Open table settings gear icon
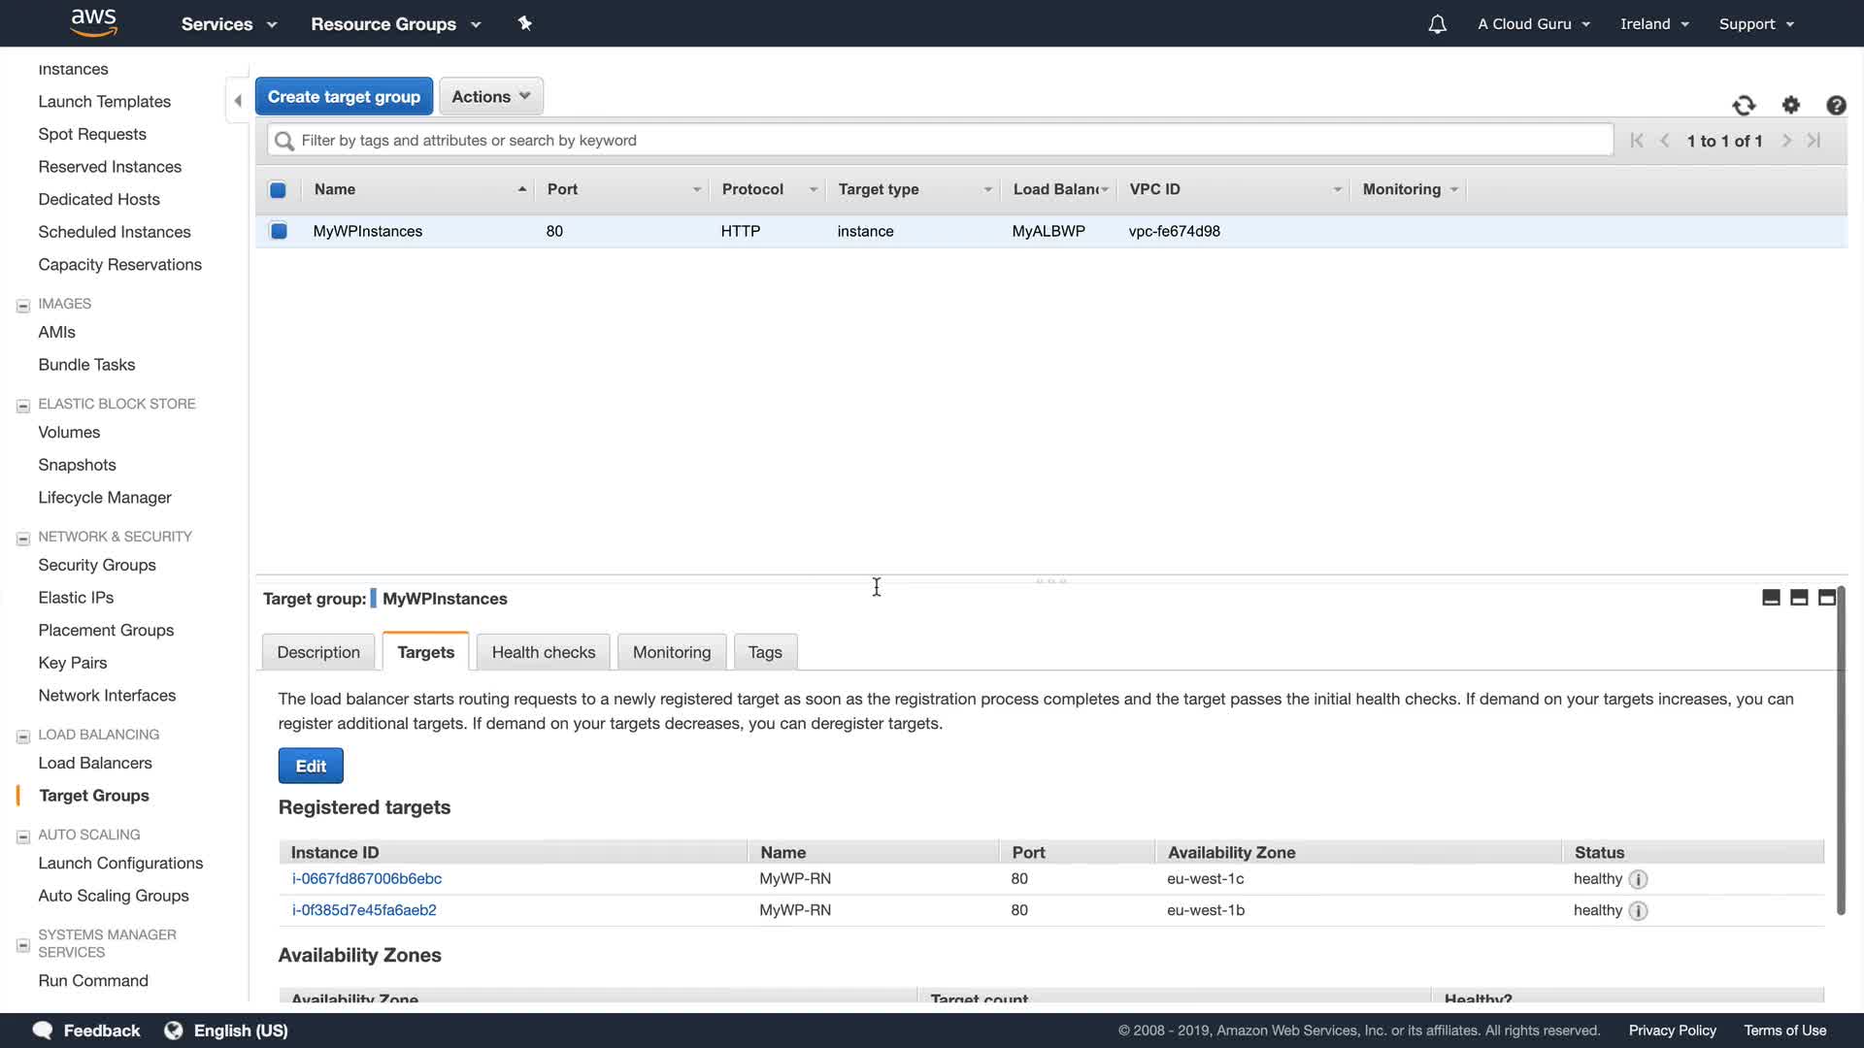1864x1048 pixels. click(1791, 105)
